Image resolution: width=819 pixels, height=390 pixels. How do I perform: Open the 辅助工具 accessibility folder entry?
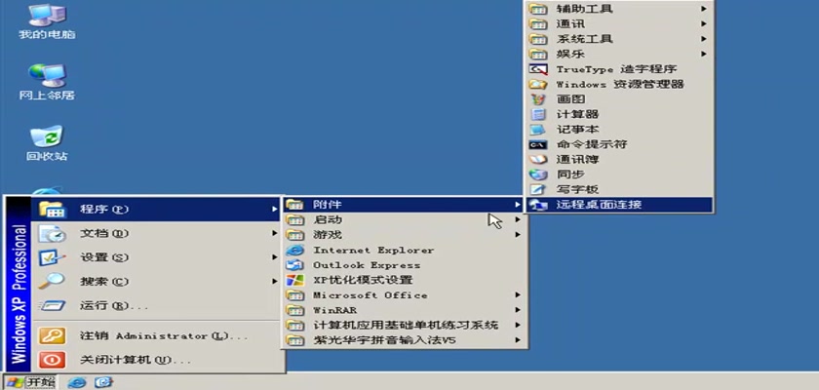click(618, 9)
